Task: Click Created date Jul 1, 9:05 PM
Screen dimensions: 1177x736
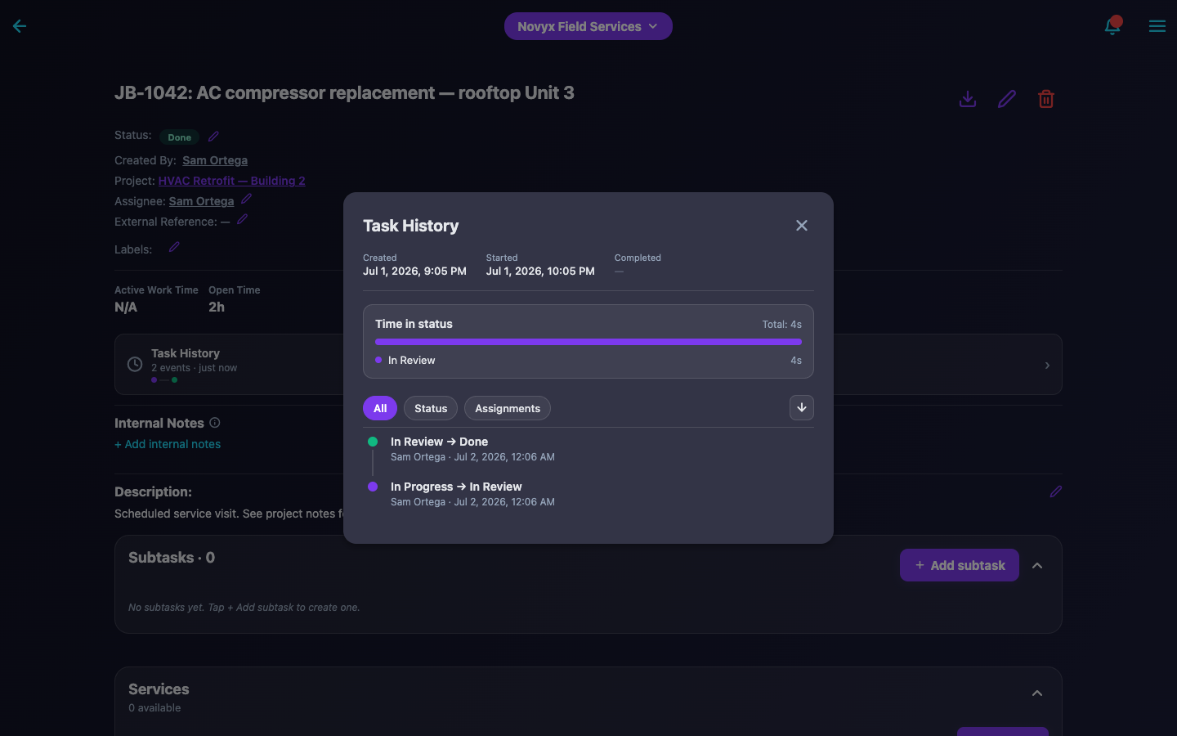Action: tap(414, 272)
